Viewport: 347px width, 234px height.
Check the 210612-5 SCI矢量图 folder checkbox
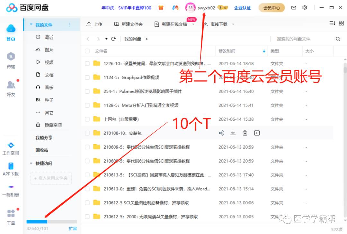87,203
